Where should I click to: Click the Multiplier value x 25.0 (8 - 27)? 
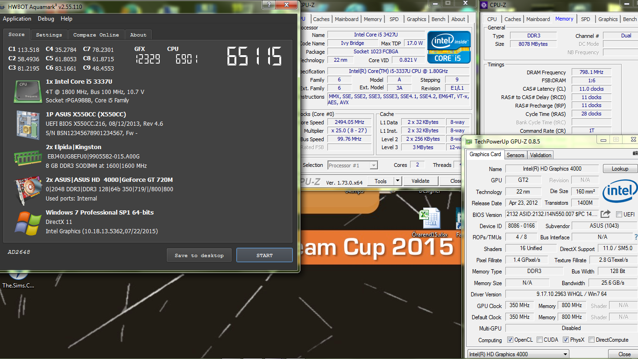click(x=350, y=130)
